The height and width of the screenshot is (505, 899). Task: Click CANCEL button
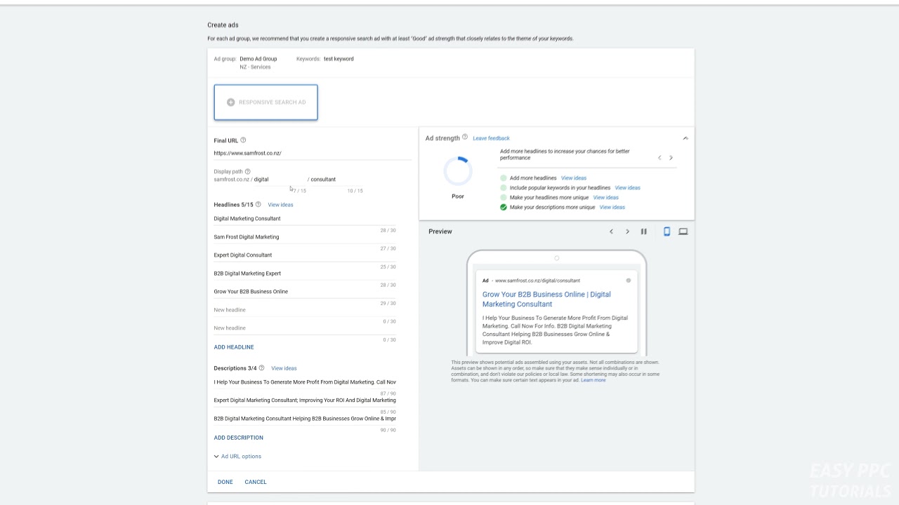[x=256, y=482]
